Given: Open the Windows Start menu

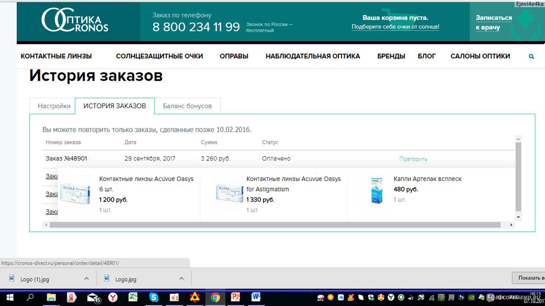Looking at the screenshot, I should pos(10,297).
